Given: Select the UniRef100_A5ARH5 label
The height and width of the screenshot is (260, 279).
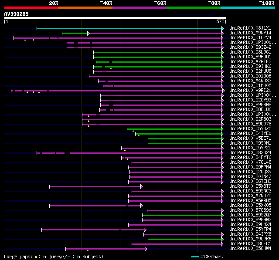Looking at the screenshot, I should coord(250,201).
